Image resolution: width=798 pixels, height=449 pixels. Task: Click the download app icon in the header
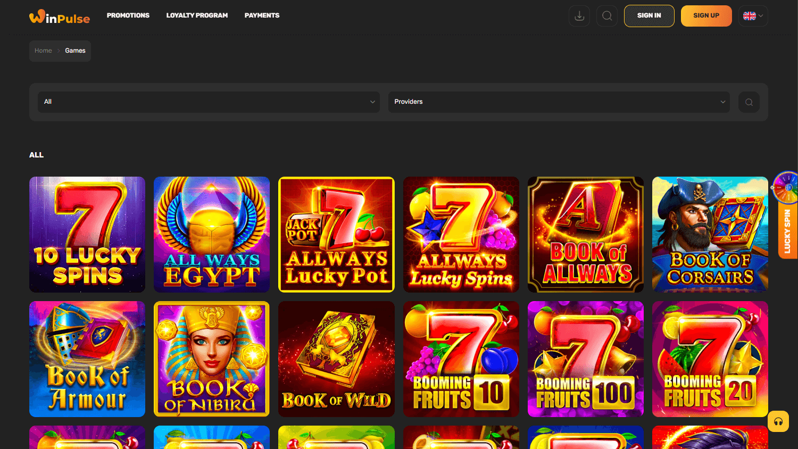coord(579,15)
